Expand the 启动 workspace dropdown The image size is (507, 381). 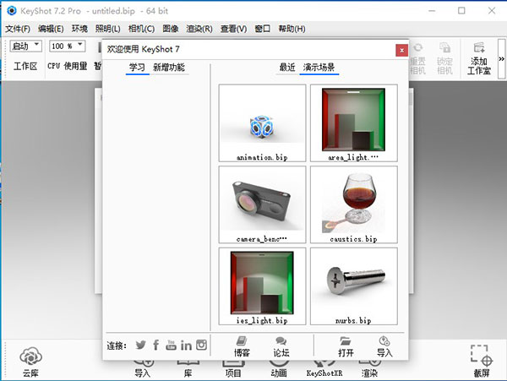click(x=26, y=46)
